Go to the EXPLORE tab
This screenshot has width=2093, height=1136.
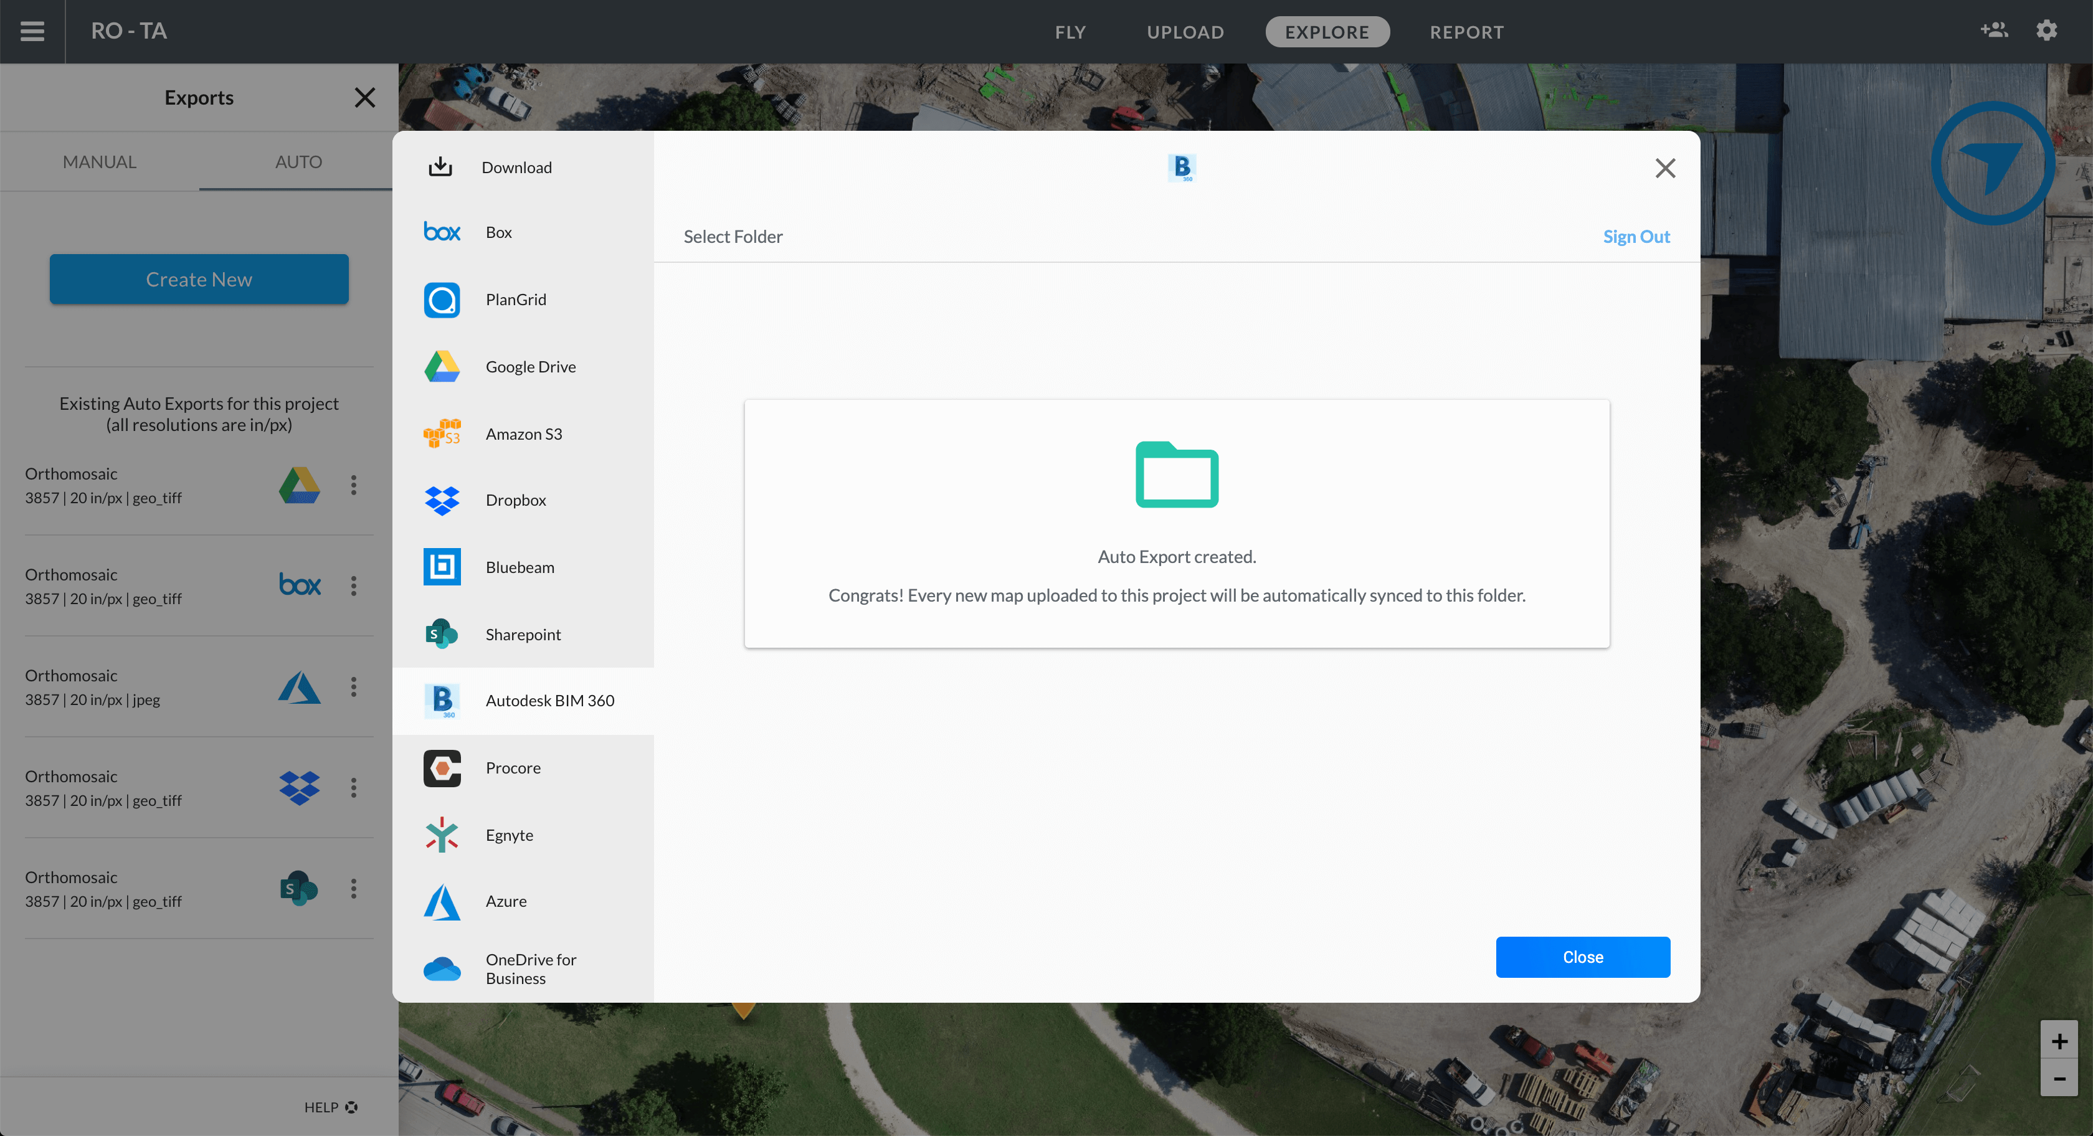pos(1327,32)
